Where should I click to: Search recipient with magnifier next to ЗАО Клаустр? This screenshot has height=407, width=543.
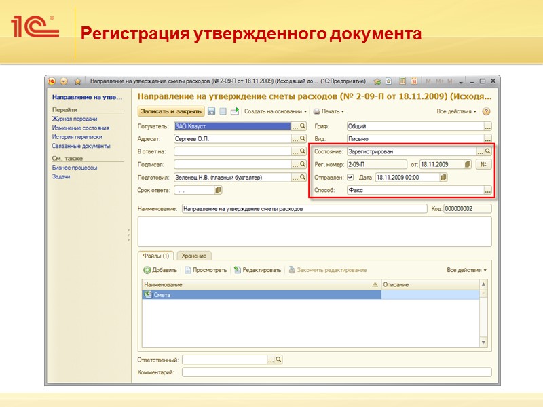click(x=302, y=126)
